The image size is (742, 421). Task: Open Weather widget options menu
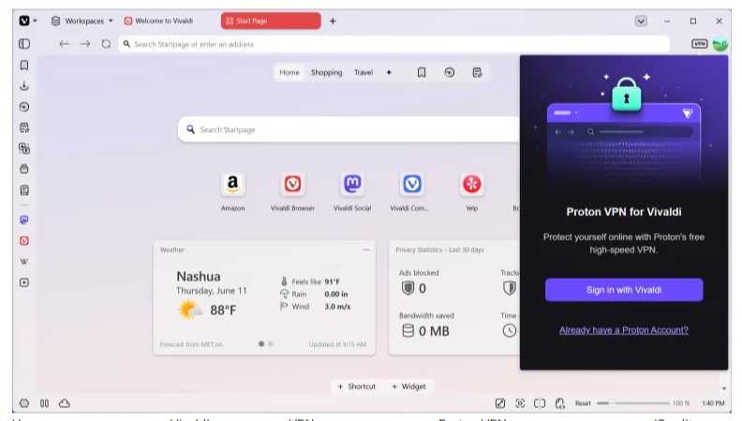[x=365, y=250]
